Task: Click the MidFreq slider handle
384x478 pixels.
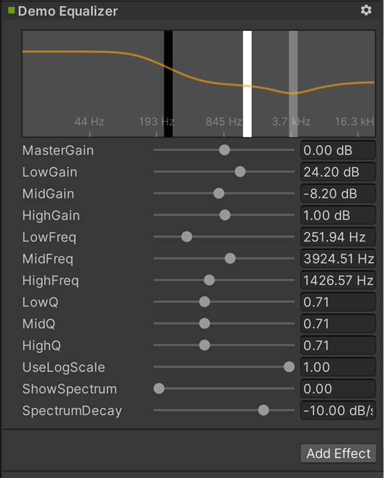Action: click(230, 259)
